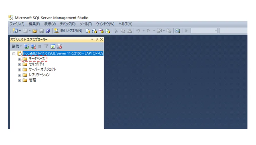Select the サーバー オブジェクト tree item
This screenshot has width=256, height=145.
[42, 70]
